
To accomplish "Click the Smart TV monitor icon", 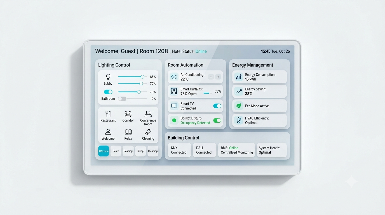I will coord(174,106).
